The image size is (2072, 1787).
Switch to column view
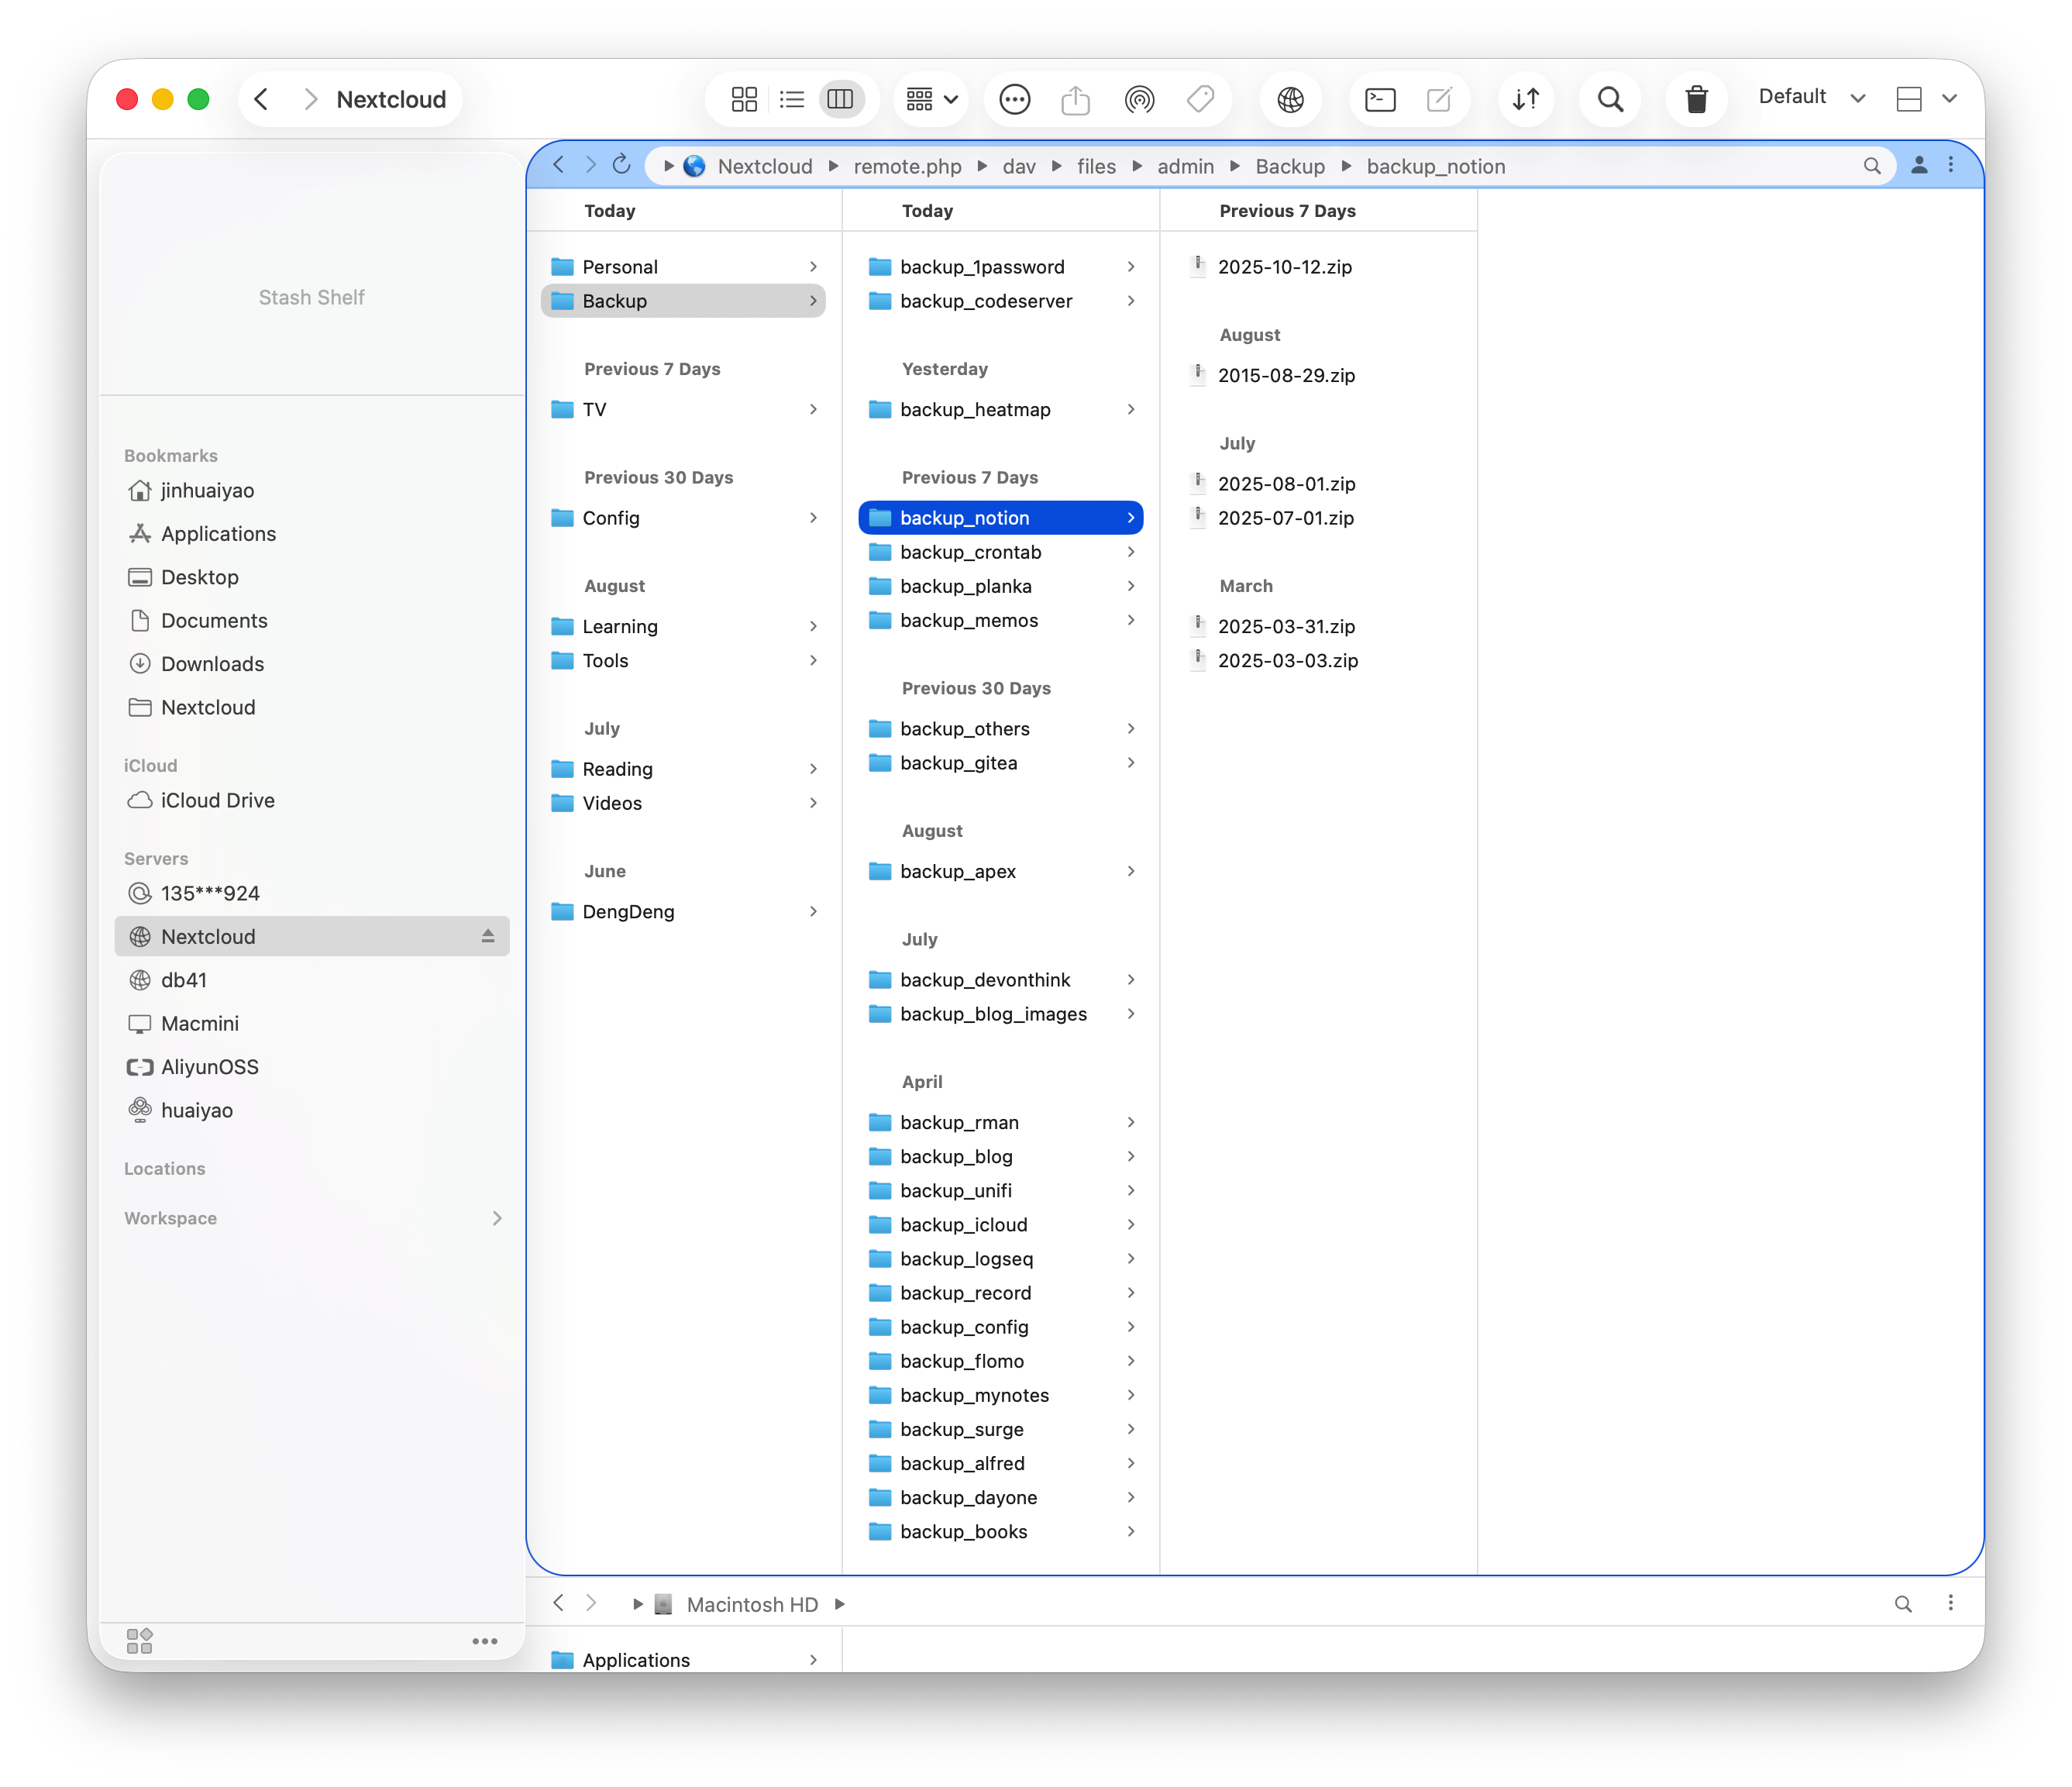pyautogui.click(x=841, y=99)
